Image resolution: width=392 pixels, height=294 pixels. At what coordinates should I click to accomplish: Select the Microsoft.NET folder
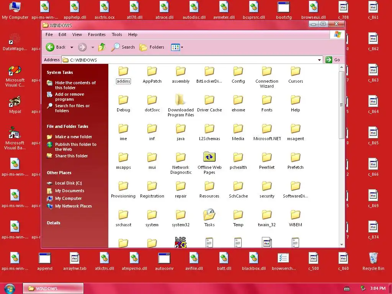click(x=267, y=133)
